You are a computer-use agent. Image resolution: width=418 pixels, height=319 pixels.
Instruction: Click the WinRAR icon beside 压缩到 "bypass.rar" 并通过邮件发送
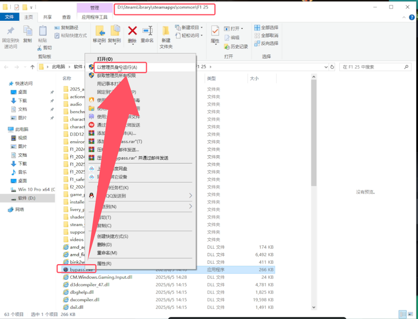tap(91, 158)
